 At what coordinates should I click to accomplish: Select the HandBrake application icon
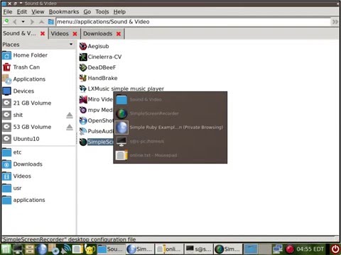tap(83, 78)
